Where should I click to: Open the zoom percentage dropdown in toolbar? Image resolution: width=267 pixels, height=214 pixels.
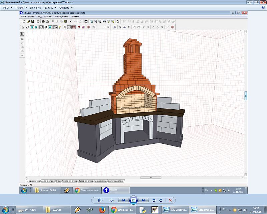[104, 27]
